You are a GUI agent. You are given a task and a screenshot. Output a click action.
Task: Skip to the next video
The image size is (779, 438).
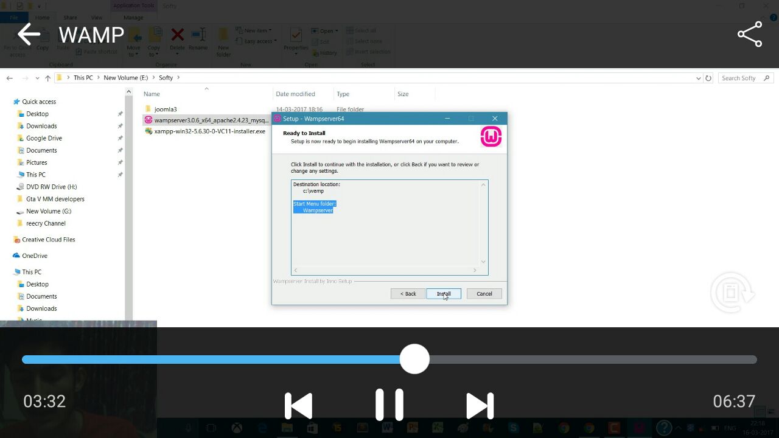click(480, 406)
